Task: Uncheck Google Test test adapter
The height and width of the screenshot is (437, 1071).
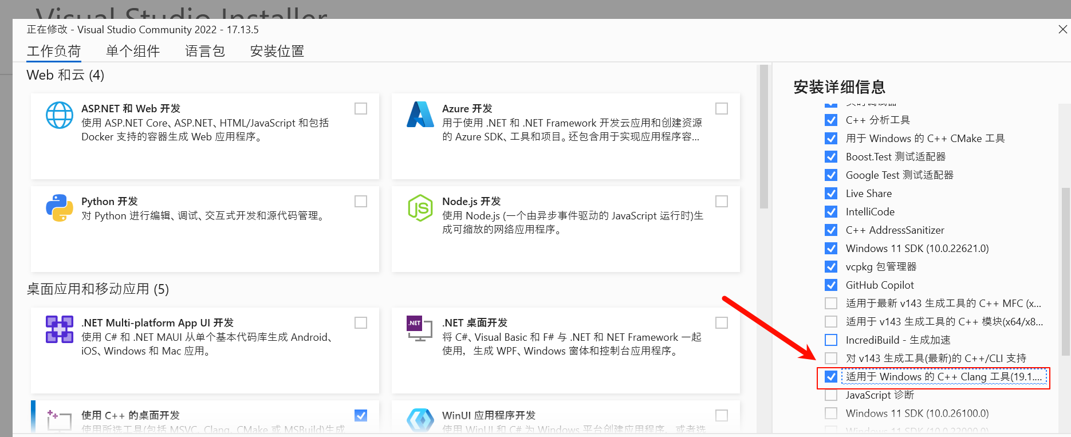Action: (831, 175)
